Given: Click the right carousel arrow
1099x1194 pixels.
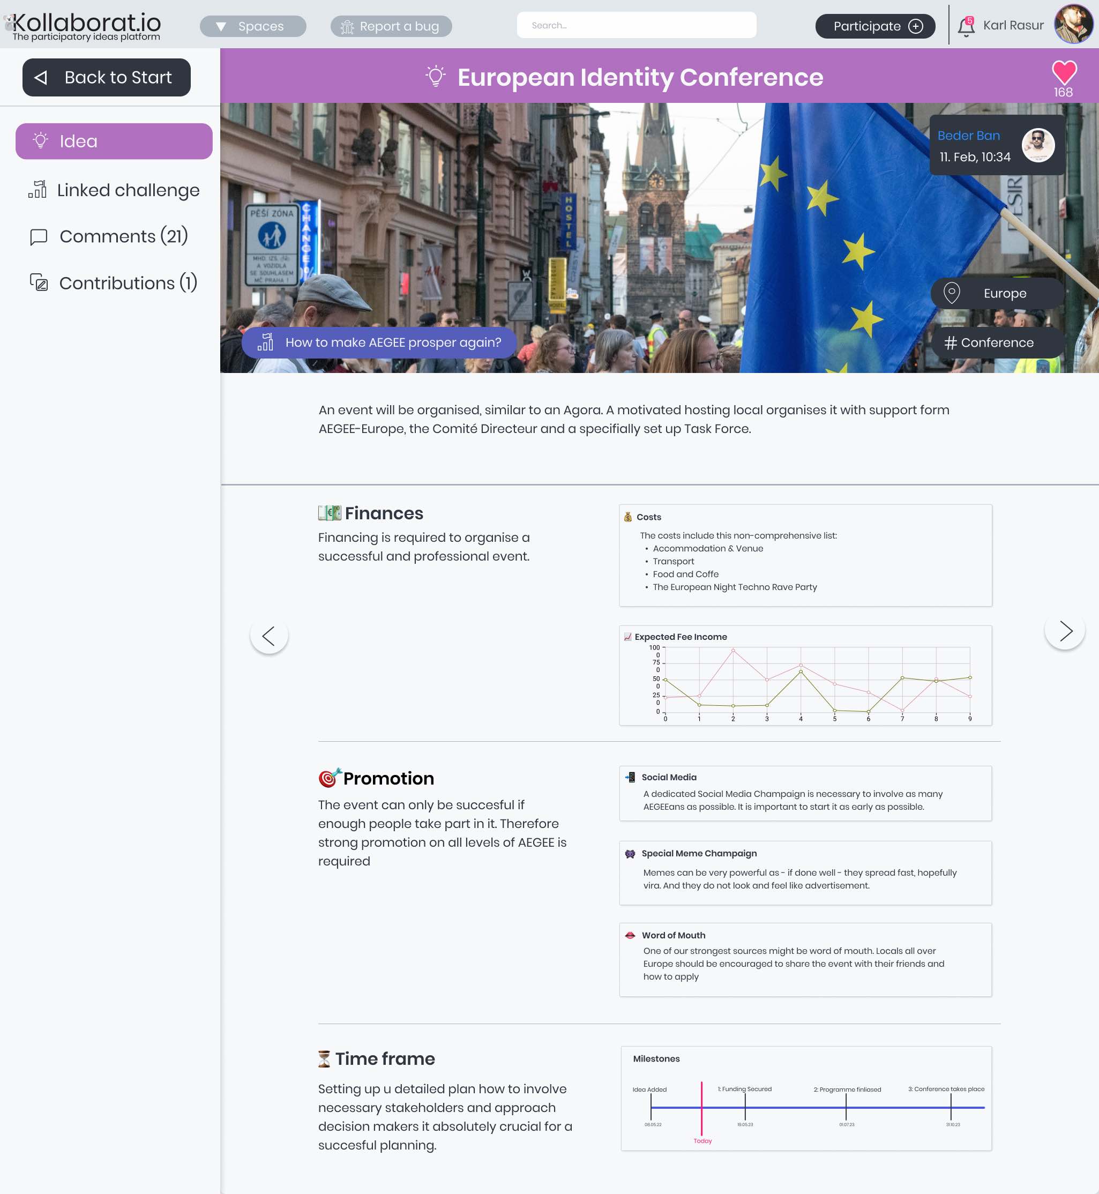Looking at the screenshot, I should [1065, 630].
